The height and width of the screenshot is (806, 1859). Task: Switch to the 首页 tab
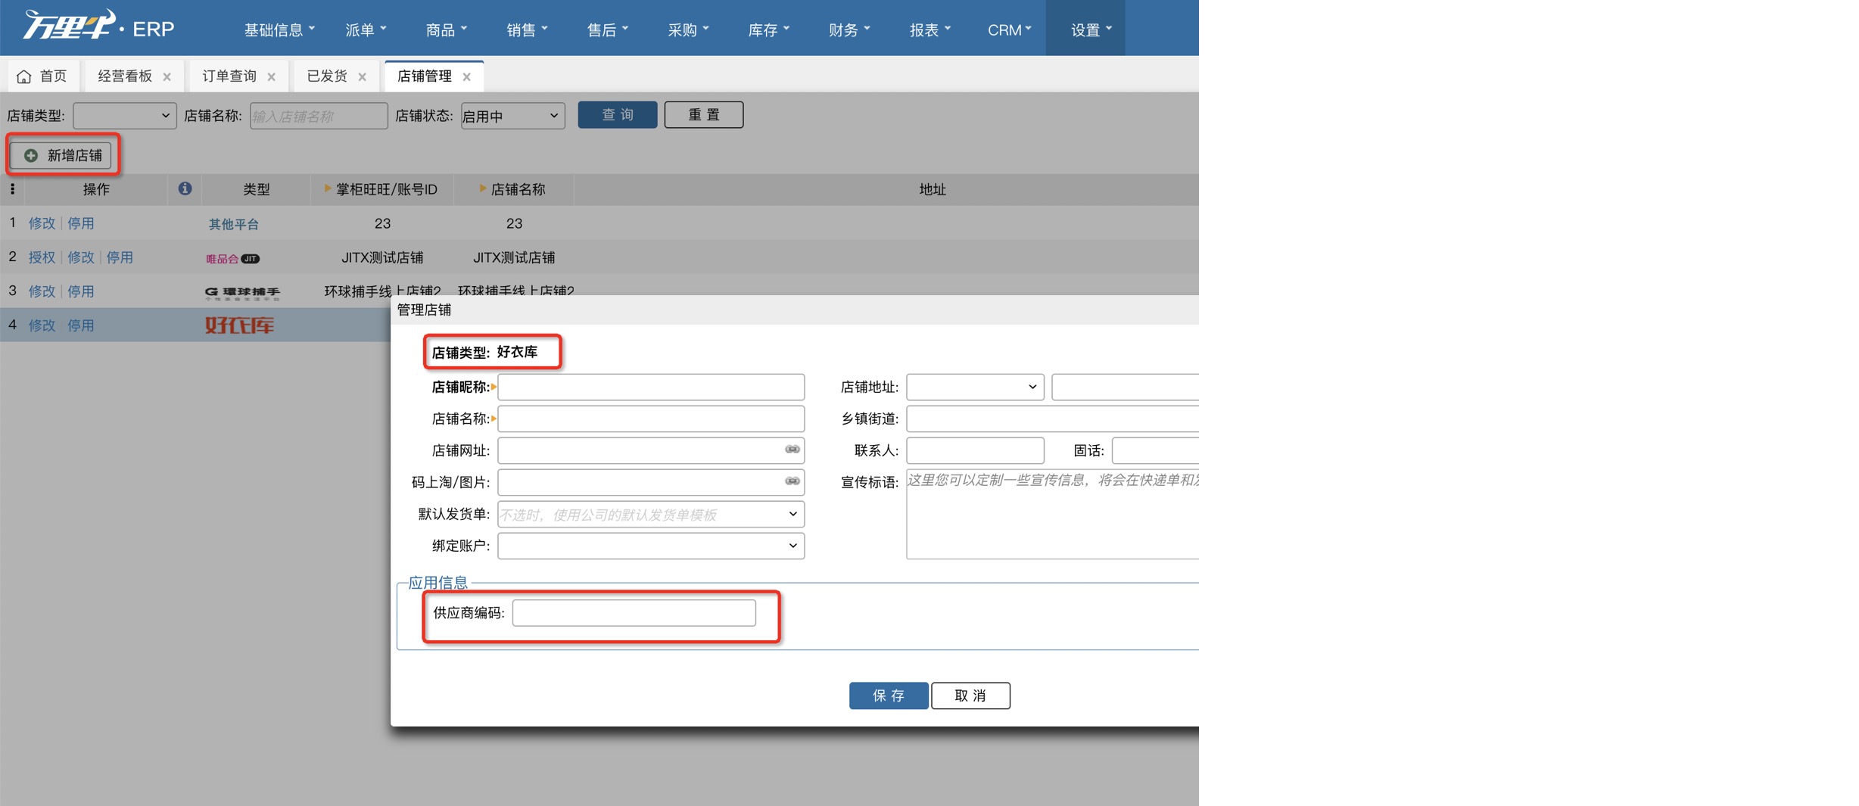pyautogui.click(x=43, y=76)
